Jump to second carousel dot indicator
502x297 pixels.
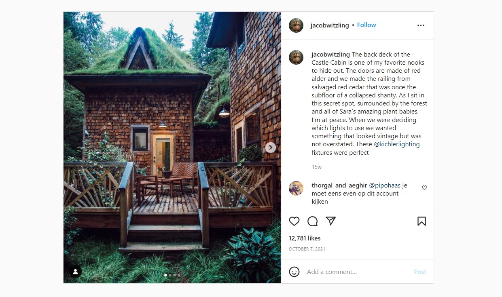pyautogui.click(x=170, y=275)
